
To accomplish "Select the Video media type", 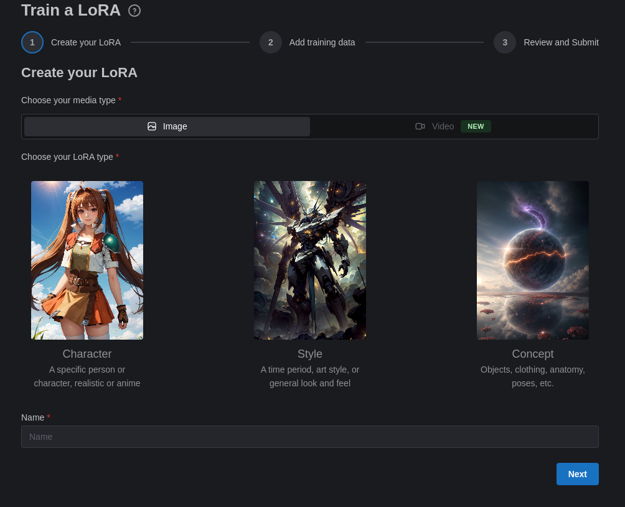I will [453, 126].
